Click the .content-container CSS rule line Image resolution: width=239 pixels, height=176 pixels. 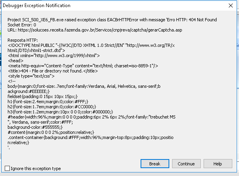pos(91,137)
